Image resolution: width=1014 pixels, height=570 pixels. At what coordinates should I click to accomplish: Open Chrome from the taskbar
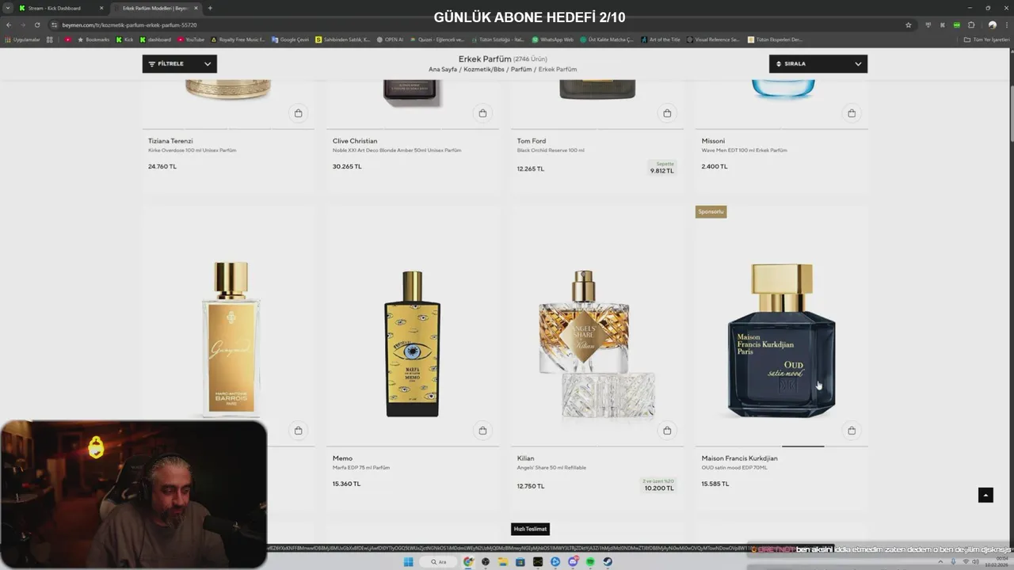point(468,562)
